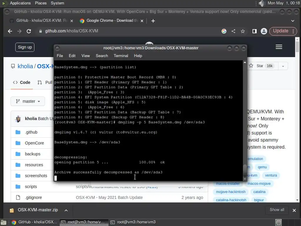Open the backups folder

(33, 154)
